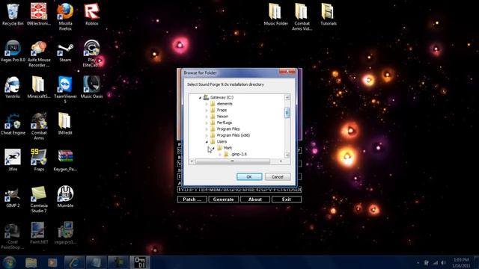Click the generated serial key field
This screenshot has width=479, height=269.
tap(239, 189)
